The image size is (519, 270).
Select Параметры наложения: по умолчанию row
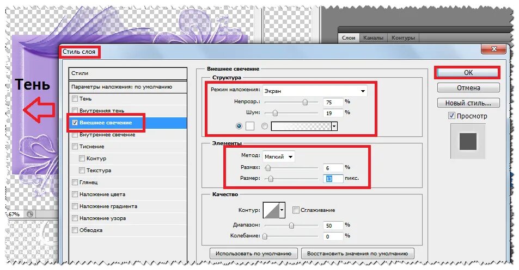click(x=128, y=87)
